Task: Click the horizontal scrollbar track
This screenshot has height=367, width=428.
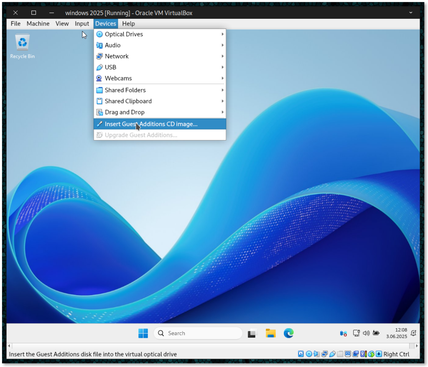Action: 213,346
